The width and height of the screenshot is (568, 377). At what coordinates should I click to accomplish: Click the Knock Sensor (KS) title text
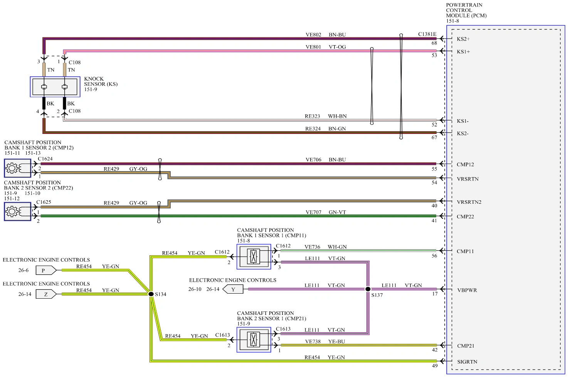point(101,81)
